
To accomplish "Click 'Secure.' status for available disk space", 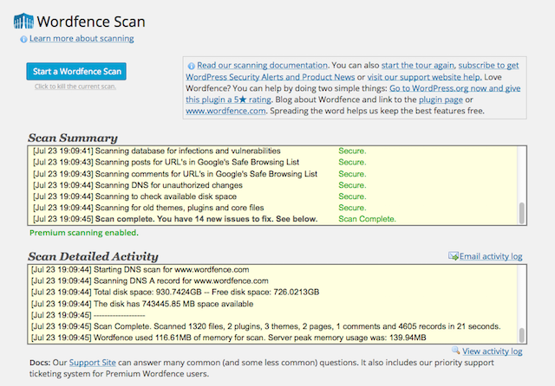I will coord(352,196).
